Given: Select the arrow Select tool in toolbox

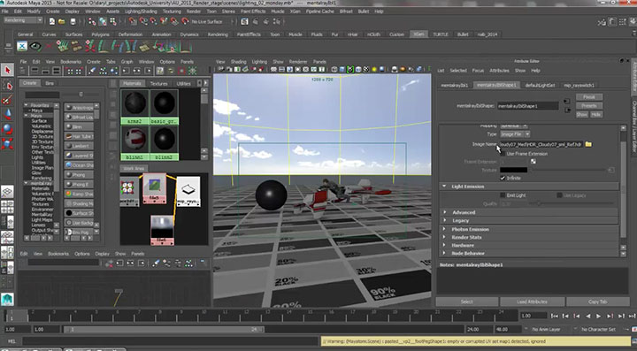Looking at the screenshot, I should tap(7, 70).
